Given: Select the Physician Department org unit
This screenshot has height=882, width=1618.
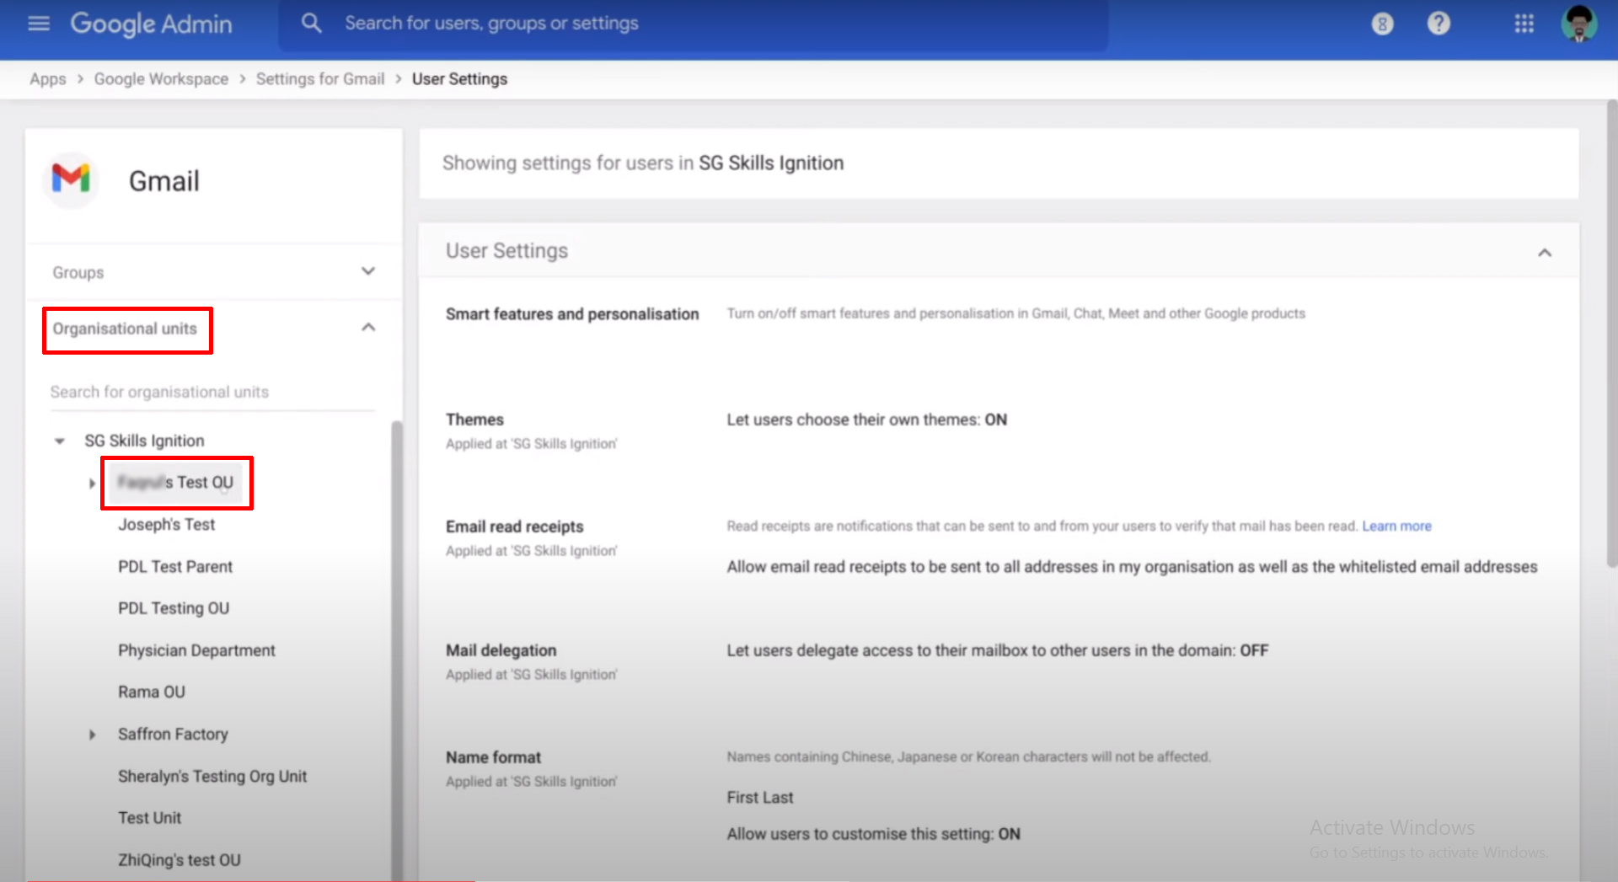Looking at the screenshot, I should tap(196, 650).
